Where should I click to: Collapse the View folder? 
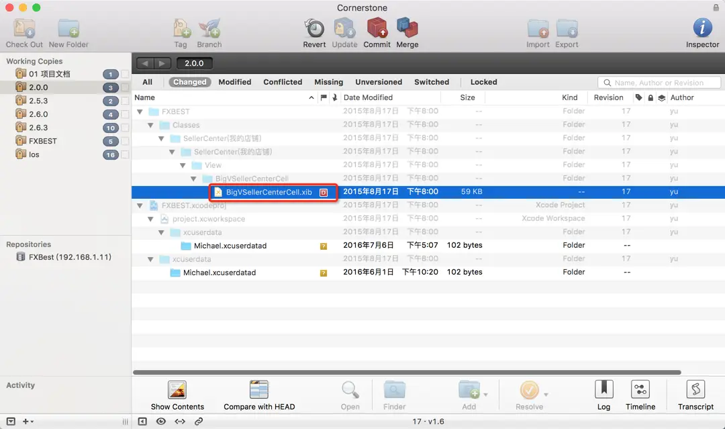[x=183, y=165]
